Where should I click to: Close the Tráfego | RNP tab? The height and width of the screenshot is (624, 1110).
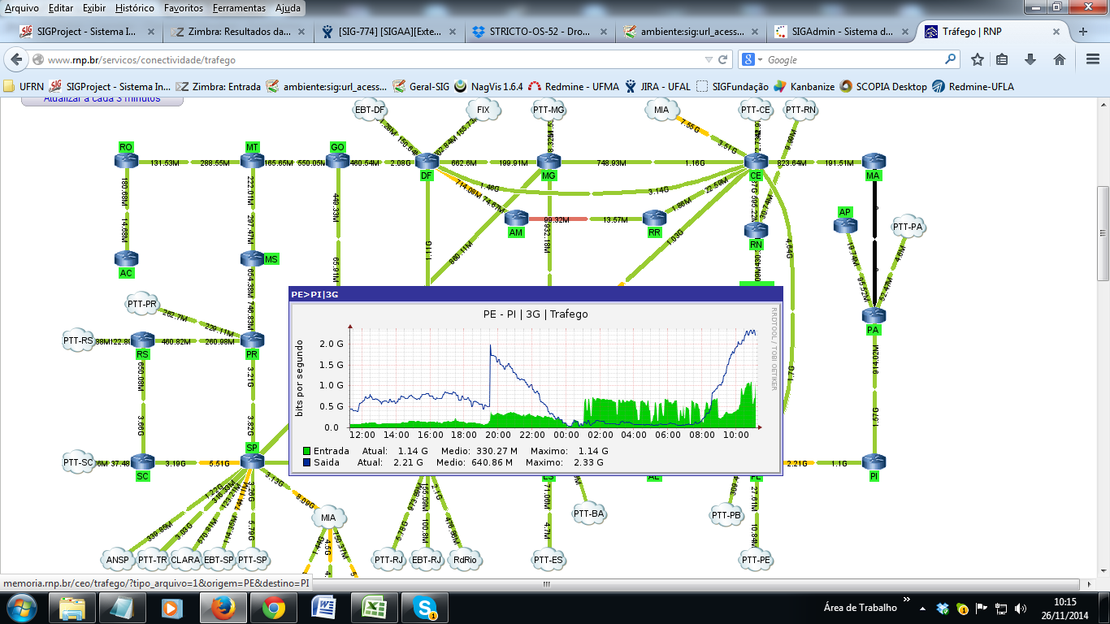1056,32
